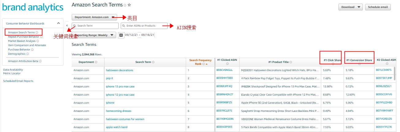
Task: Click info icon in Department column header
Action: (96, 62)
